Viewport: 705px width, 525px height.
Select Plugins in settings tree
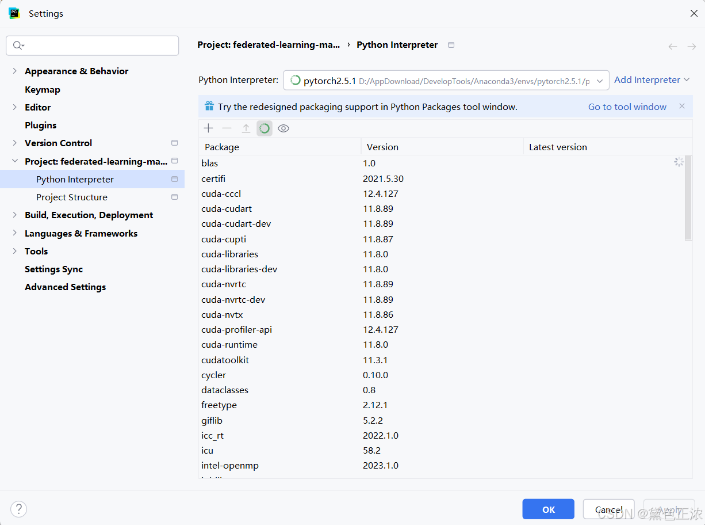41,125
